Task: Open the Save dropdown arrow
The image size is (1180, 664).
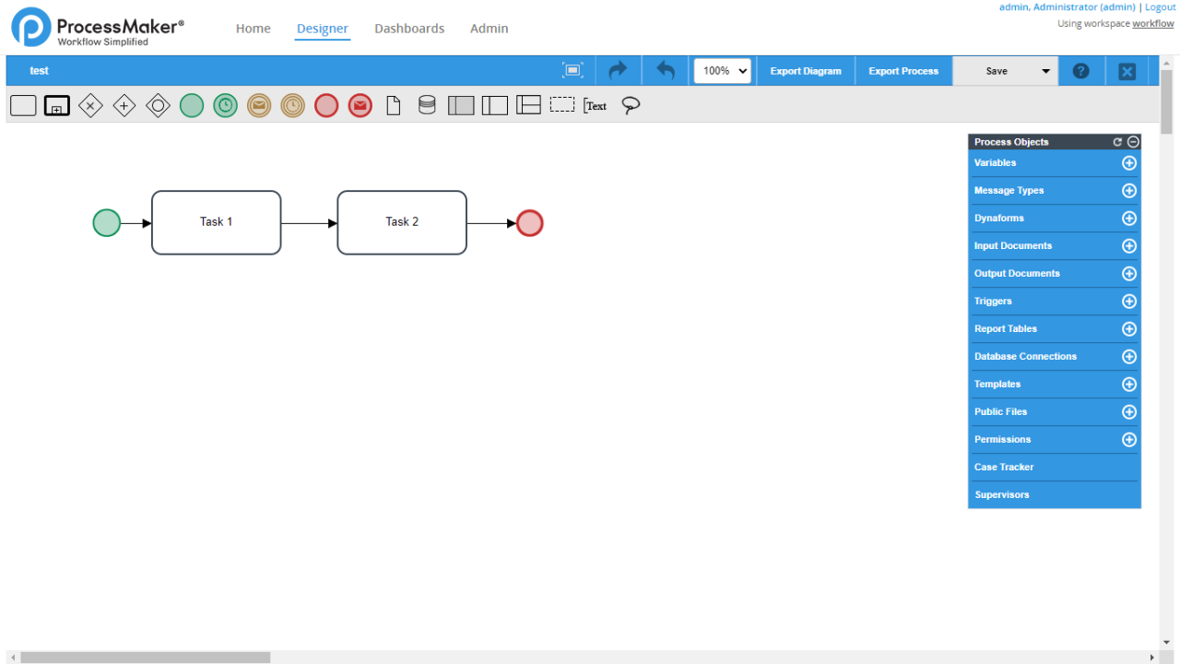Action: (x=1046, y=71)
